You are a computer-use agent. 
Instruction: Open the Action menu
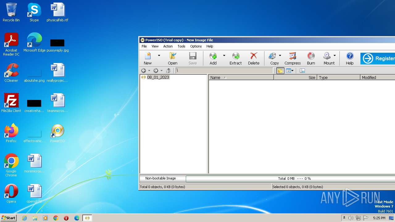point(168,46)
